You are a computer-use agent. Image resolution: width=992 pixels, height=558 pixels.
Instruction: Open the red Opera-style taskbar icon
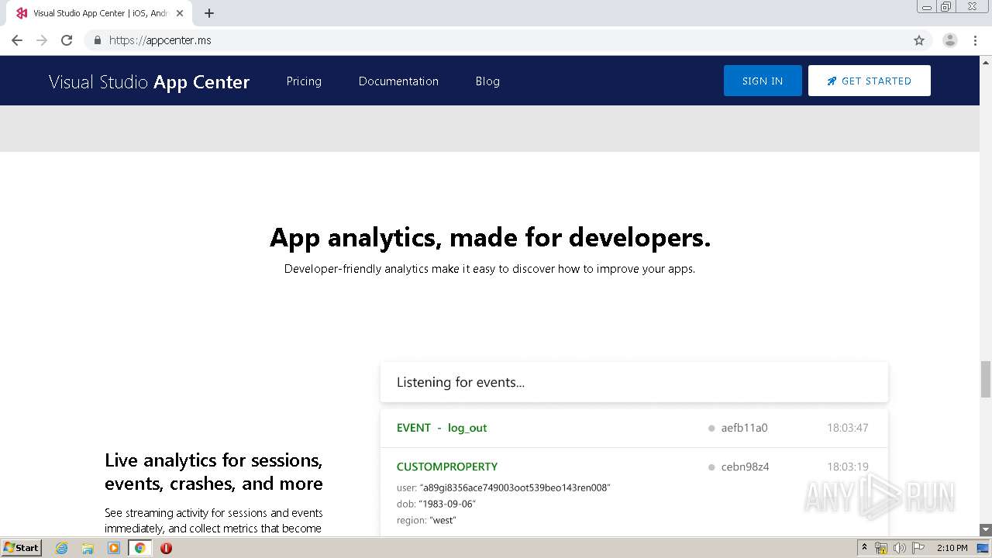pos(166,548)
